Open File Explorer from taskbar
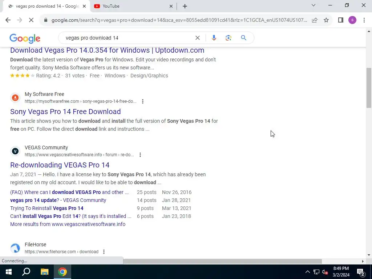This screenshot has width=372, height=279. tap(44, 272)
